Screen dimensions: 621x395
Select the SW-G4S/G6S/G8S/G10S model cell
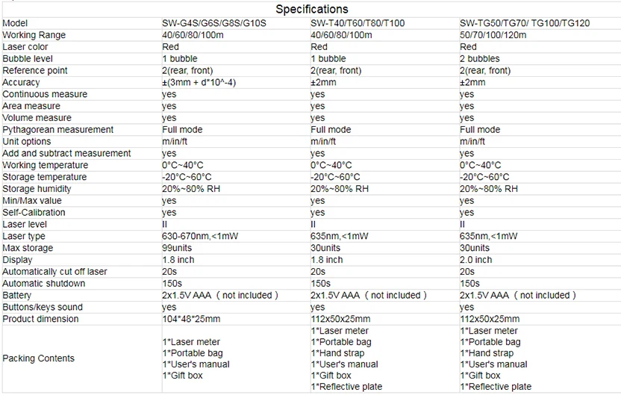click(214, 23)
